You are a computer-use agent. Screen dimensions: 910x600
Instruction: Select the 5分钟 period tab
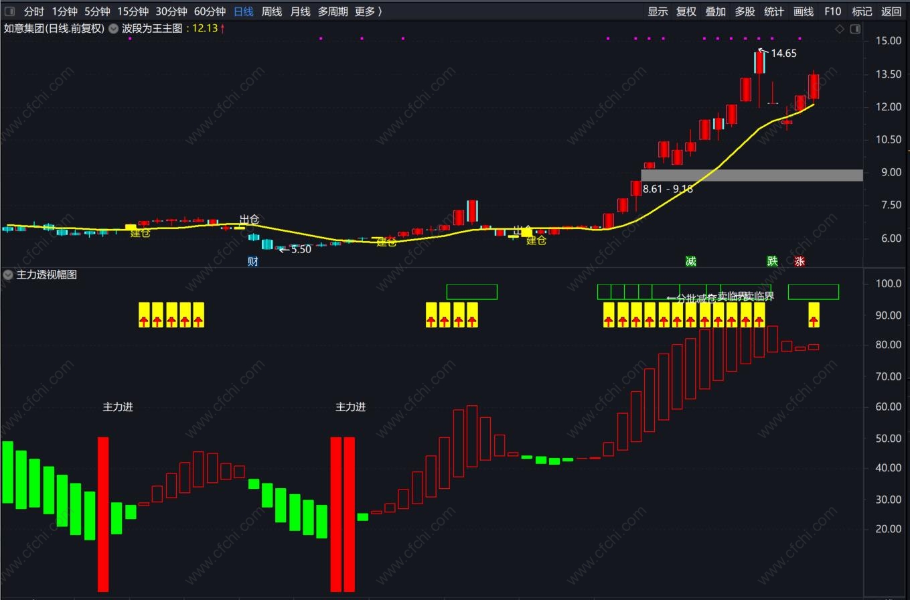click(97, 11)
